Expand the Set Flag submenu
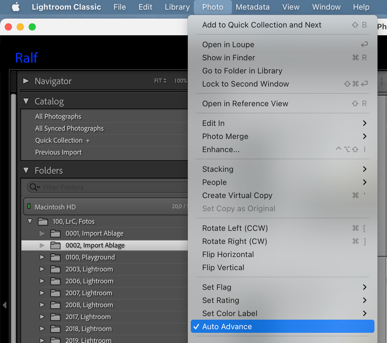The width and height of the screenshot is (387, 343). click(283, 287)
